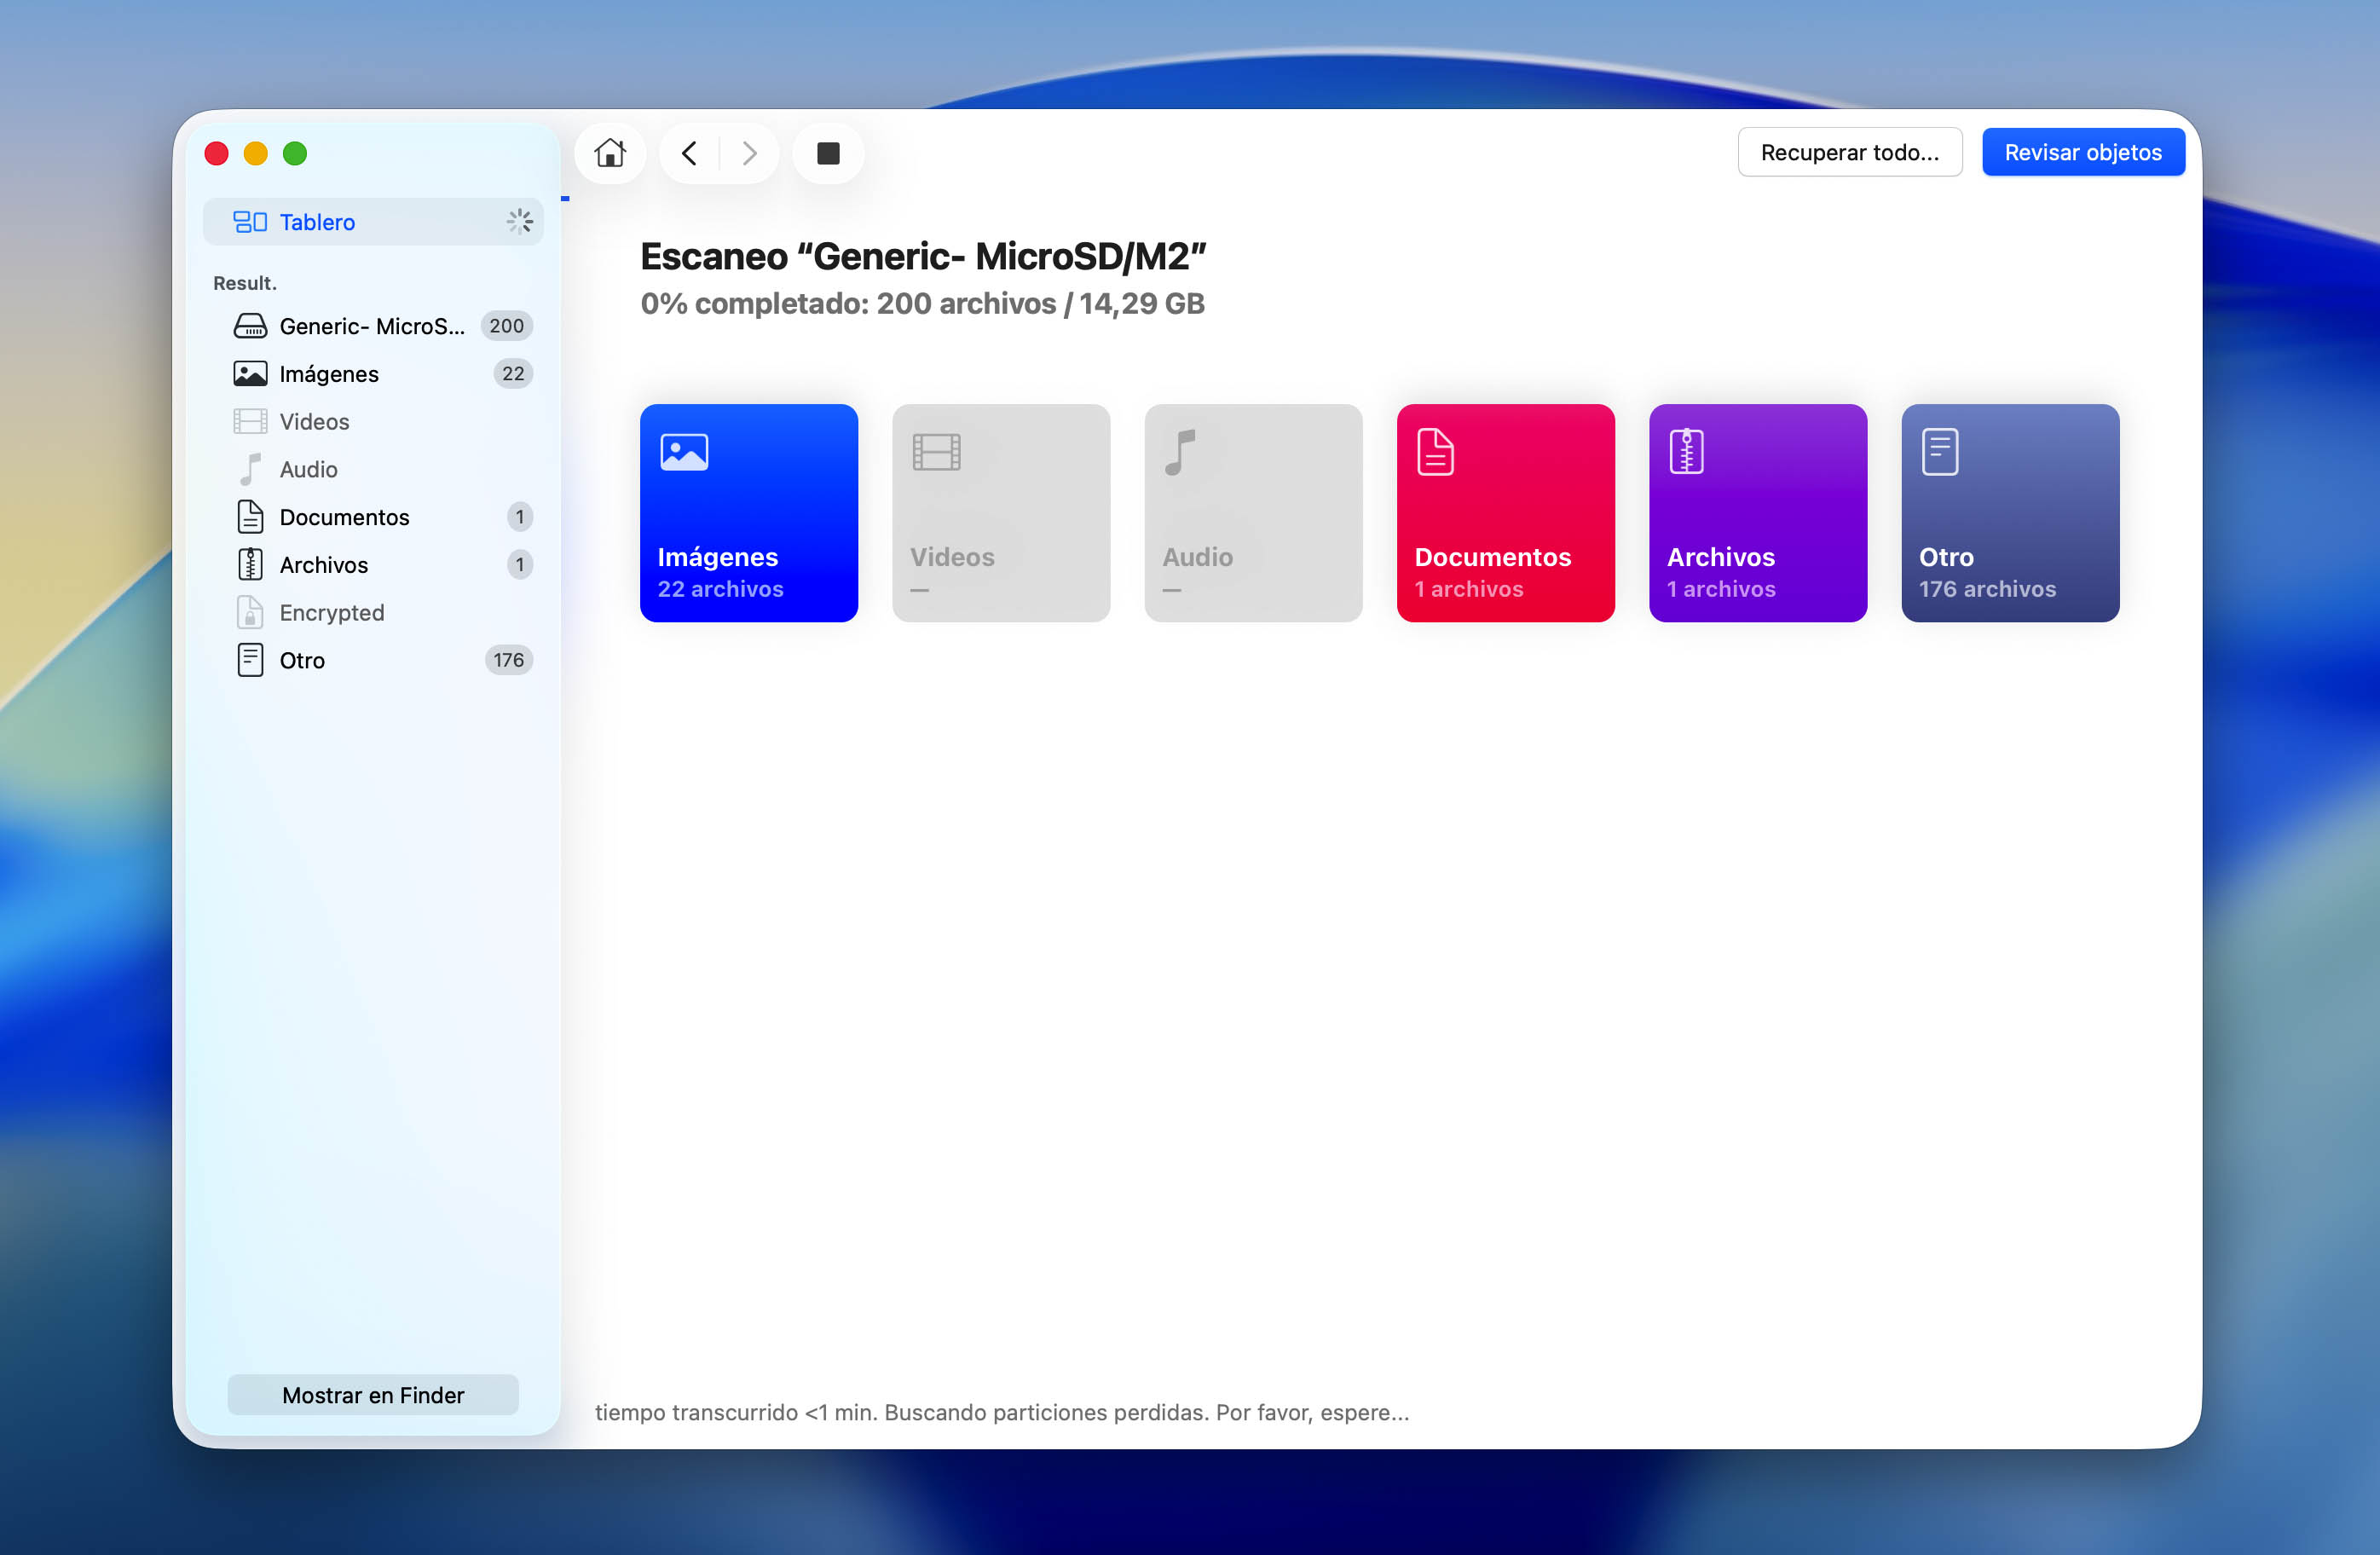
Task: Open the purple Archivos card
Action: point(1758,513)
